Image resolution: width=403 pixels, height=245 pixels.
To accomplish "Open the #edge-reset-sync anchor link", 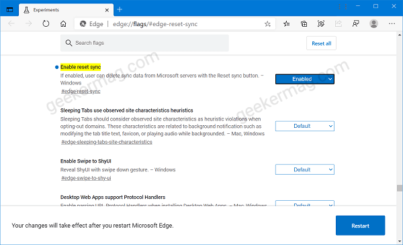I will (81, 91).
